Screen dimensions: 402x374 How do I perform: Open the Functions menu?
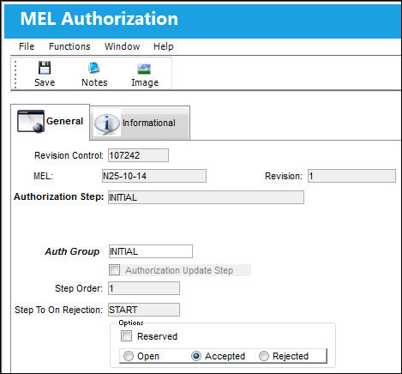click(x=69, y=46)
